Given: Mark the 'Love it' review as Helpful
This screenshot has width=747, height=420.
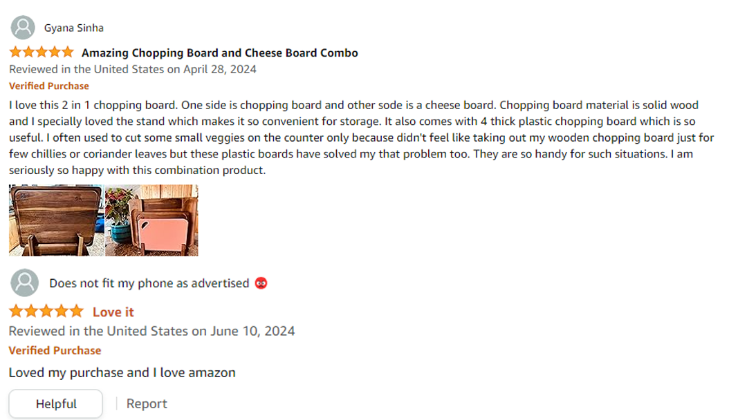Looking at the screenshot, I should tap(55, 404).
